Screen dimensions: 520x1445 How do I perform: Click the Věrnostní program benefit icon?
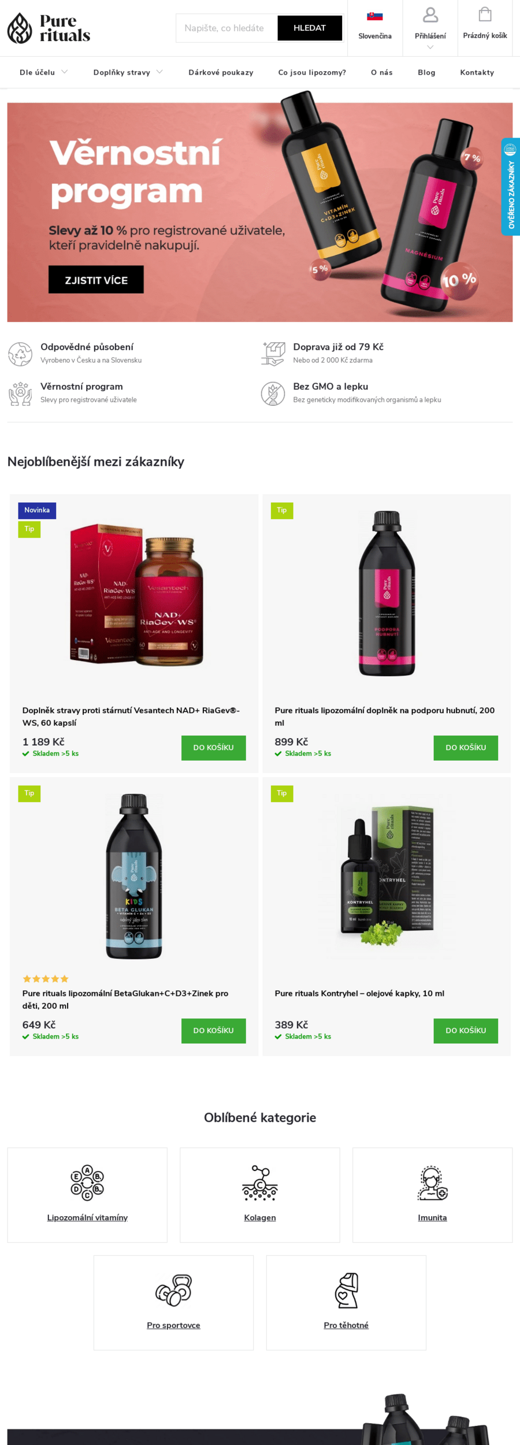click(20, 393)
